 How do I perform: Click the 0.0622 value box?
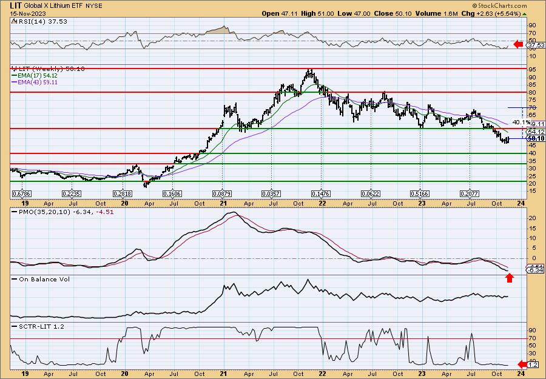pos(371,193)
